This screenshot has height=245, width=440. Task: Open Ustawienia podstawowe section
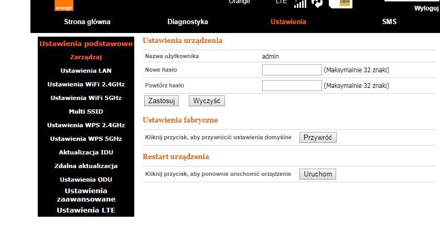86,43
